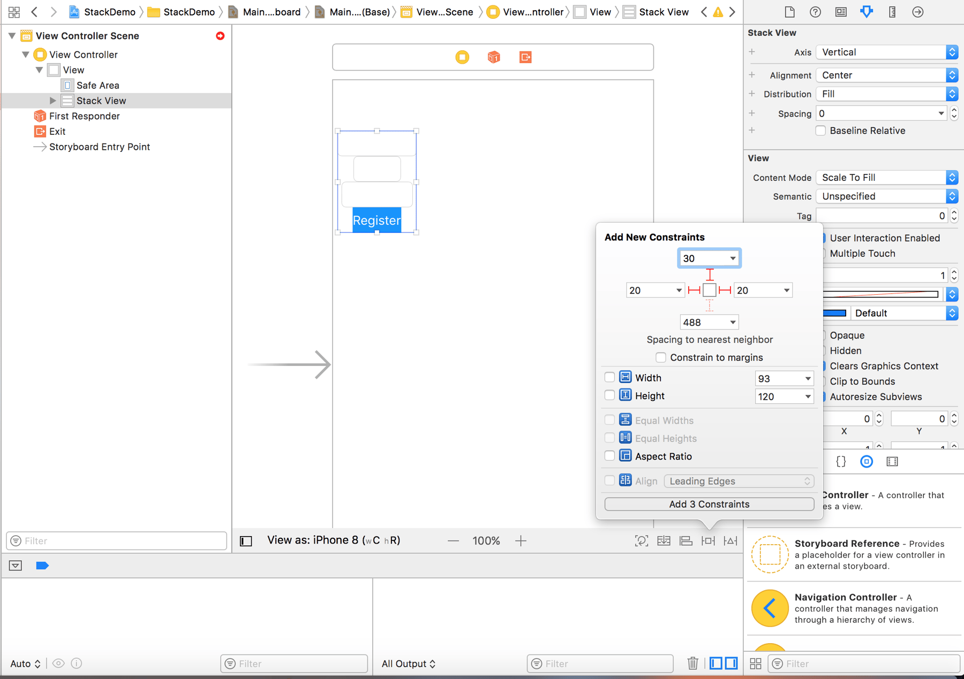Viewport: 964px width, 679px height.
Task: Open the Align constraints popup icon
Action: click(686, 540)
